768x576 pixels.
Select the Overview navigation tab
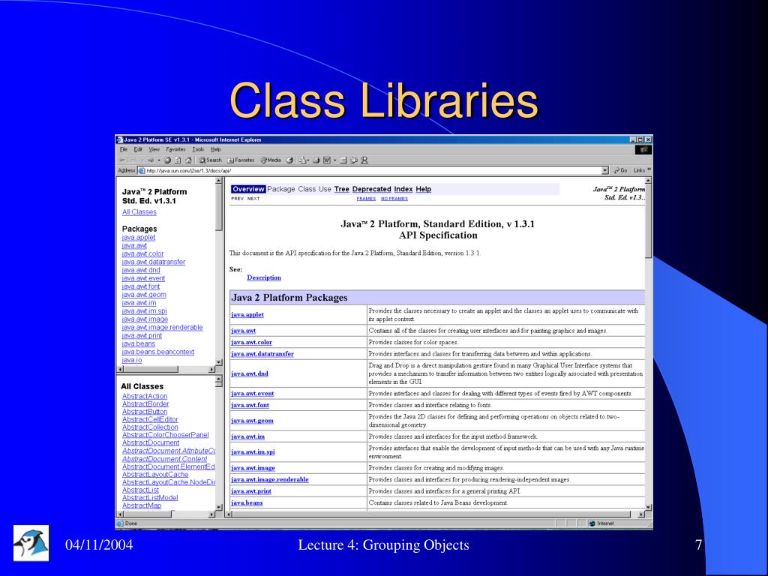248,189
